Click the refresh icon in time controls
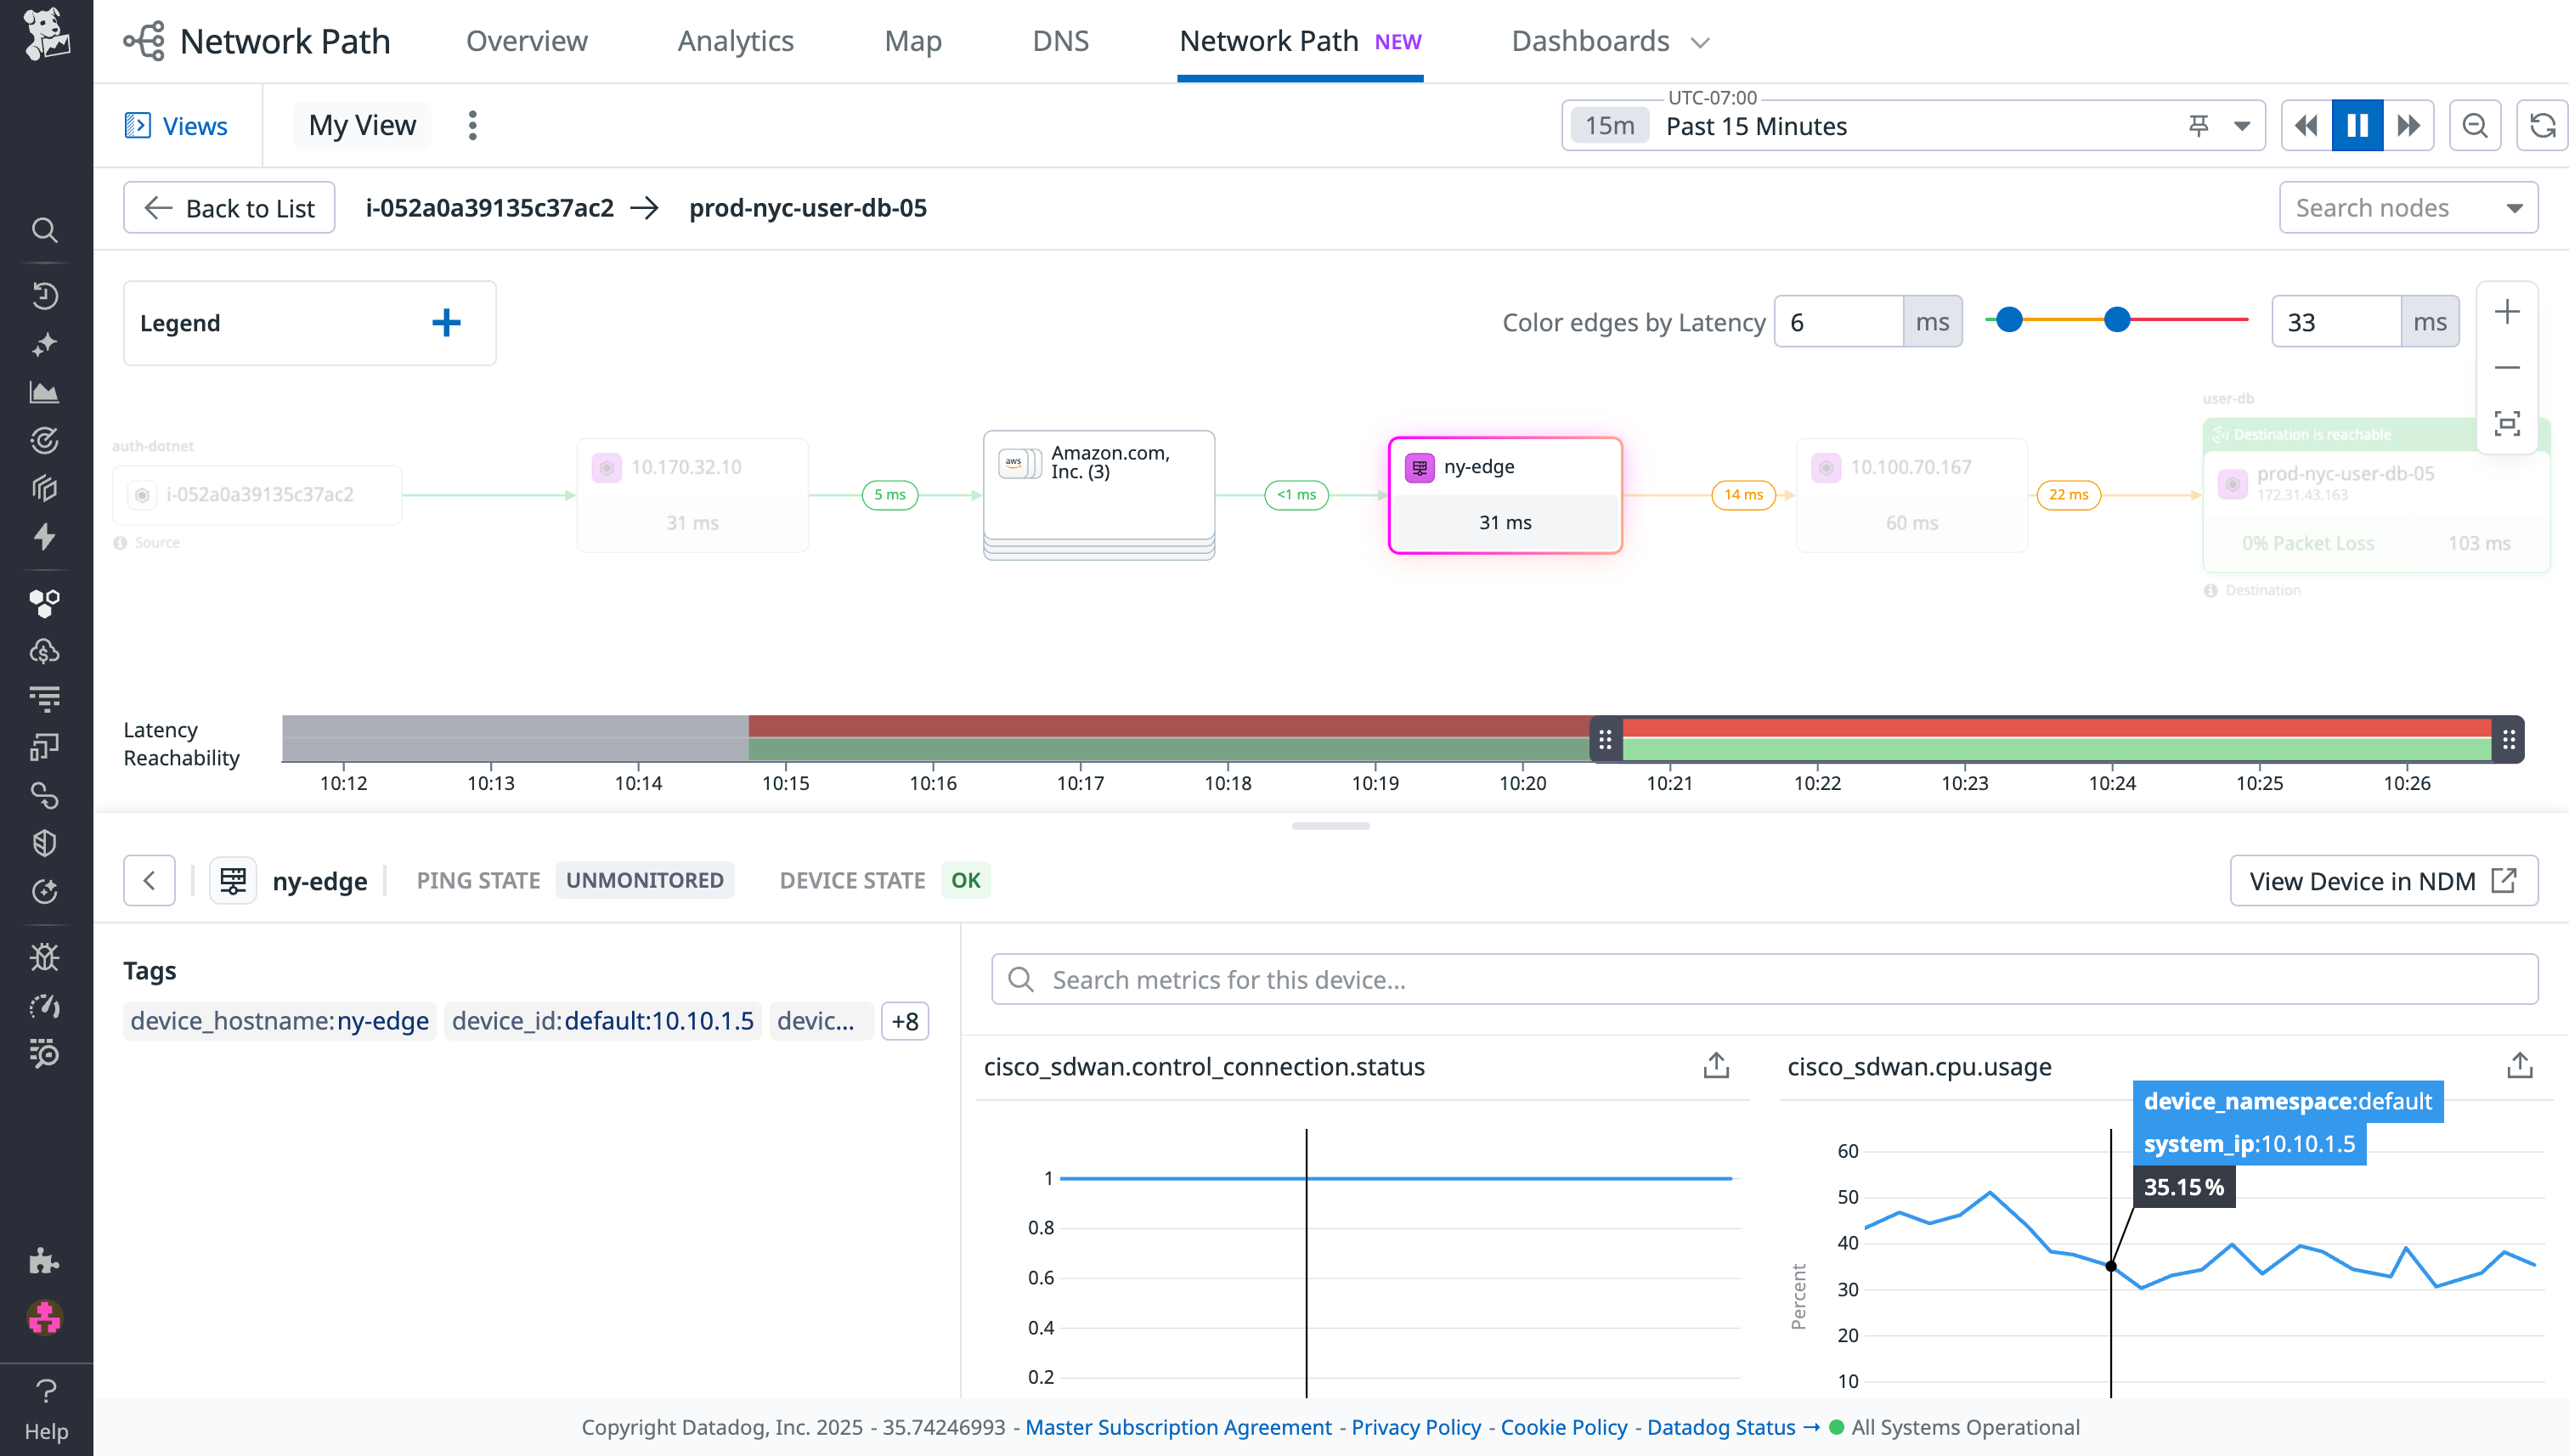 click(x=2541, y=126)
